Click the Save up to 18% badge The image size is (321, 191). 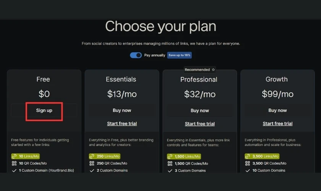click(x=179, y=55)
